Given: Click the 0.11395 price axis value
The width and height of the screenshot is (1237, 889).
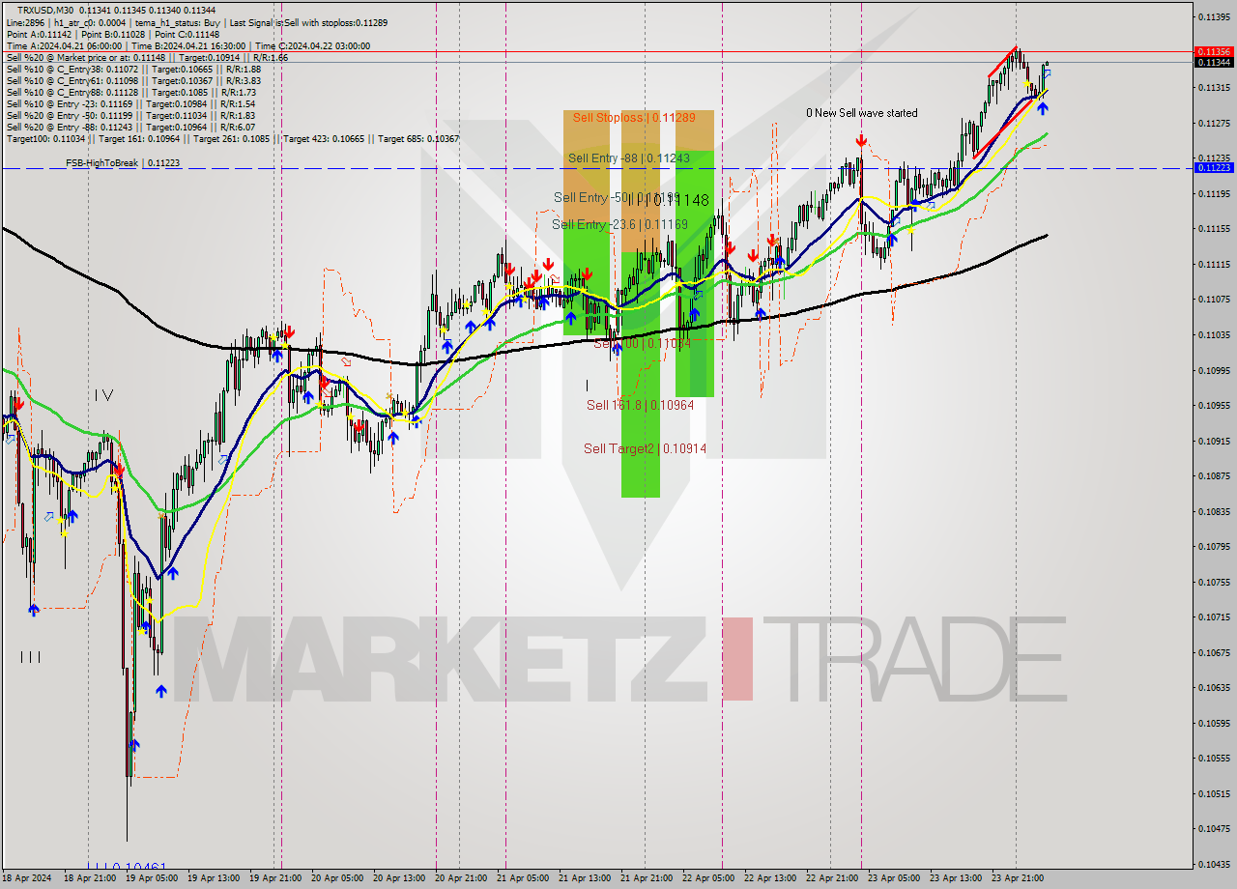Looking at the screenshot, I should 1213,16.
